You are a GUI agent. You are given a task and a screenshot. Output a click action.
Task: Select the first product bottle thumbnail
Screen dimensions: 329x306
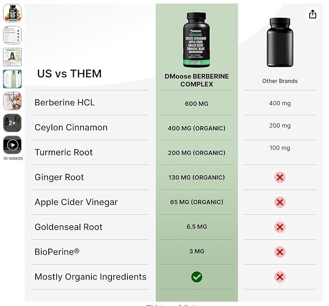[12, 13]
